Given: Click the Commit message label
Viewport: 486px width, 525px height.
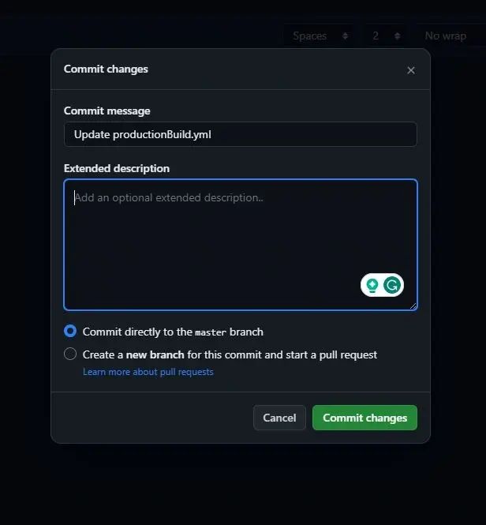Looking at the screenshot, I should tap(107, 111).
